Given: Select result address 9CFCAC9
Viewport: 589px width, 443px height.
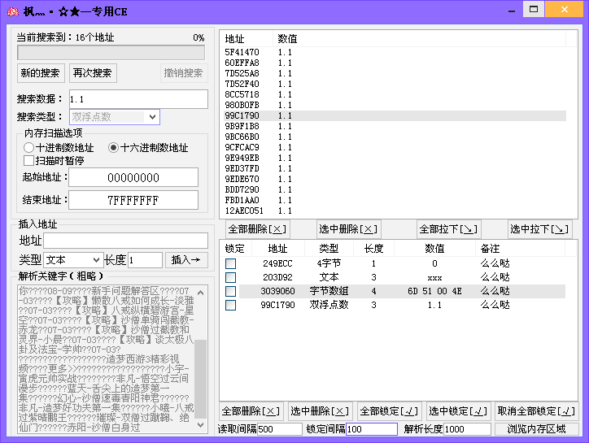Looking at the screenshot, I should point(242,147).
